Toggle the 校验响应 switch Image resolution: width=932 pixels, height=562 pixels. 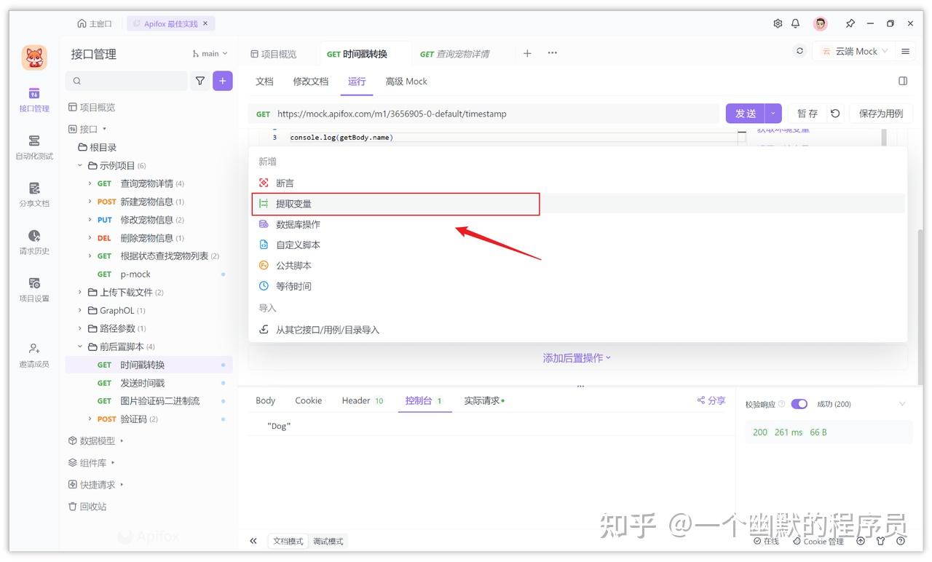tap(799, 404)
